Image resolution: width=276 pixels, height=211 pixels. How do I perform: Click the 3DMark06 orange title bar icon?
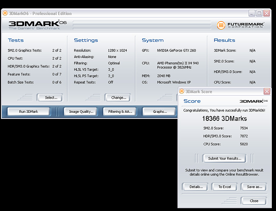coord(5,13)
